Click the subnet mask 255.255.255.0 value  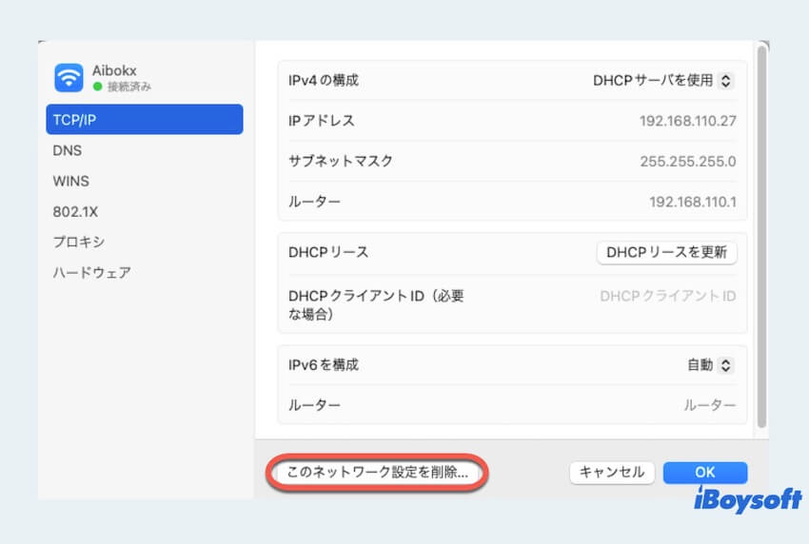tap(687, 161)
